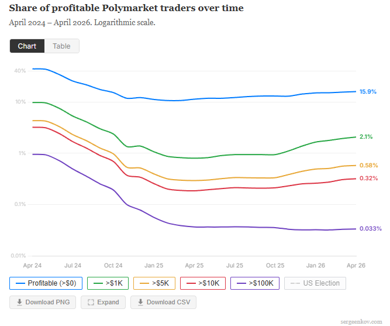This screenshot has height=326, width=390.
Task: Click the download arrow icon beside PNG
Action: click(x=19, y=302)
